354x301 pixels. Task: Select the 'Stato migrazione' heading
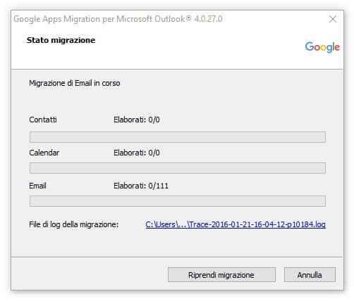[x=61, y=40]
